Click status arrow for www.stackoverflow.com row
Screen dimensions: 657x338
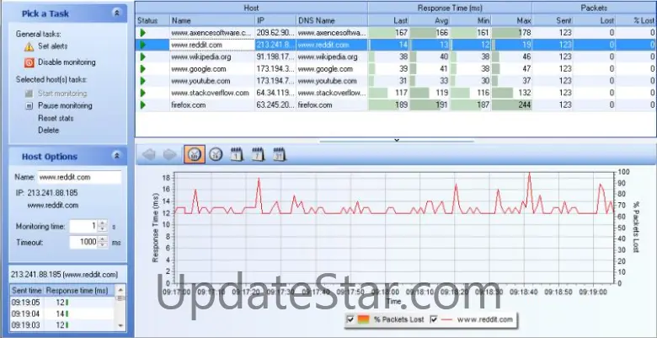(x=143, y=93)
